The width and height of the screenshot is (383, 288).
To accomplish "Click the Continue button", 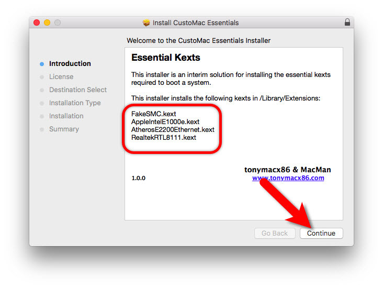I will point(321,233).
